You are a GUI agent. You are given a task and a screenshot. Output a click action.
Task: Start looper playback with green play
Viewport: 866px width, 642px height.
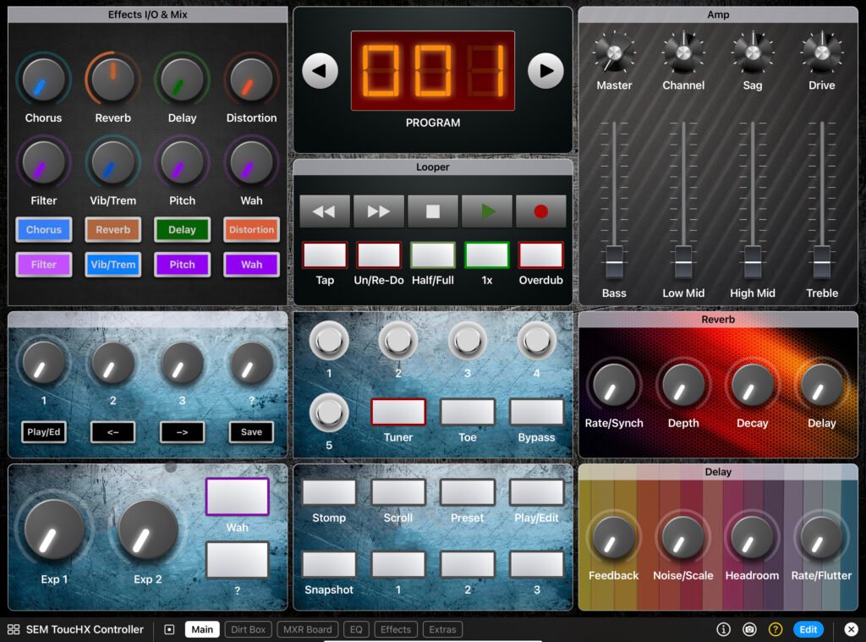[486, 211]
